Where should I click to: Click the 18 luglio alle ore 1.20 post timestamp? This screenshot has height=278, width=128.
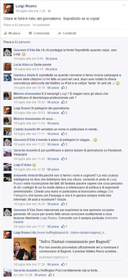30,11
